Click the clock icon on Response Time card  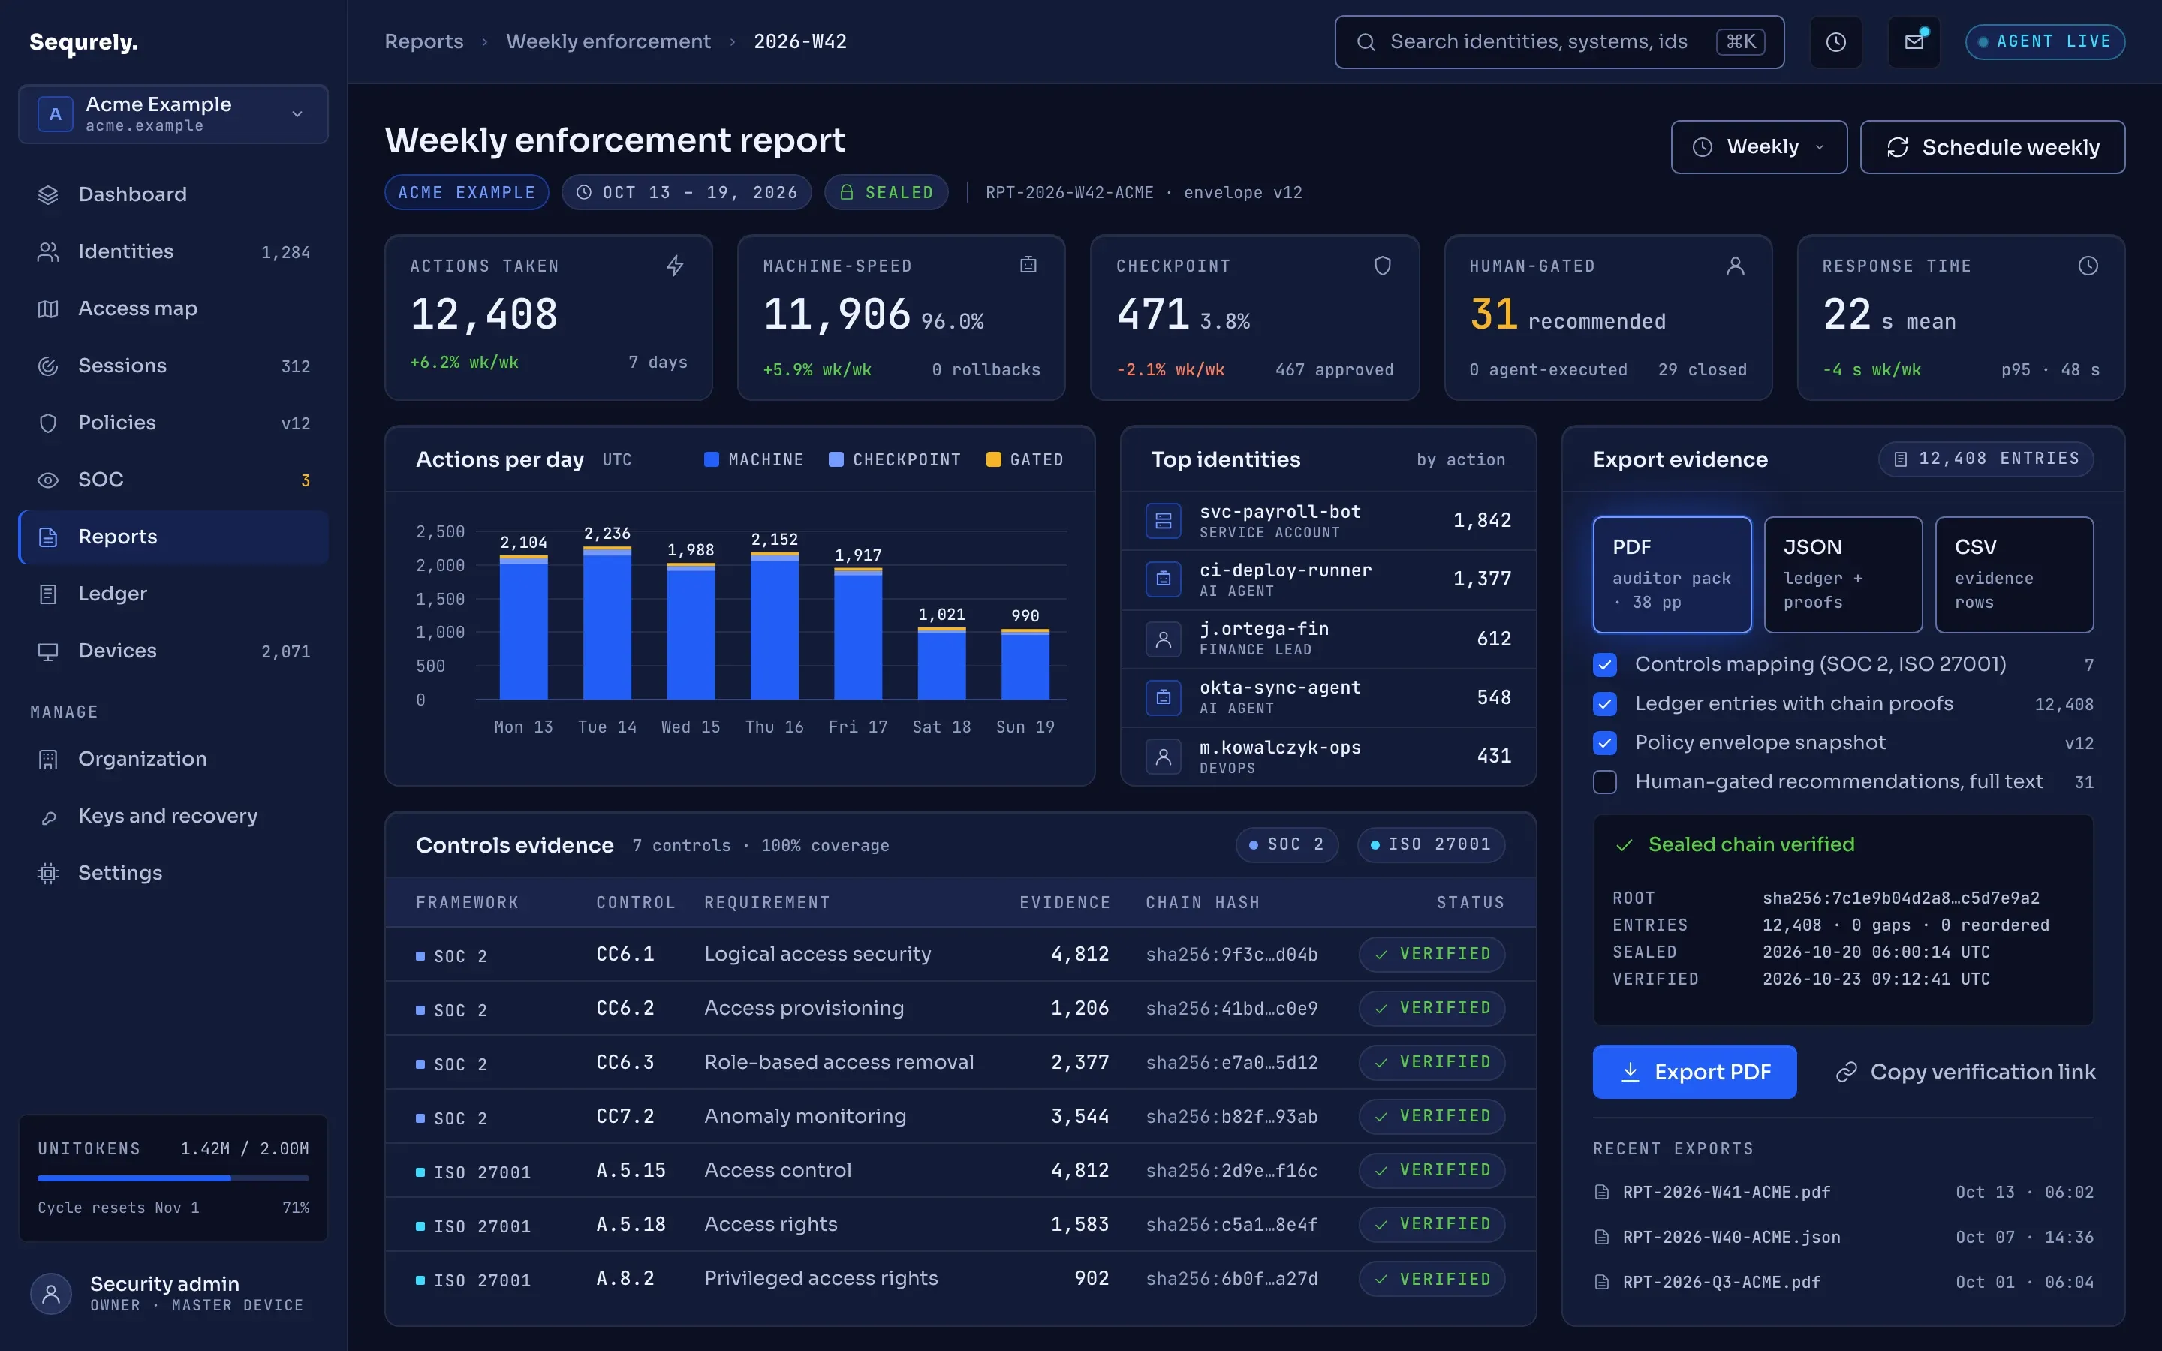coord(2088,266)
